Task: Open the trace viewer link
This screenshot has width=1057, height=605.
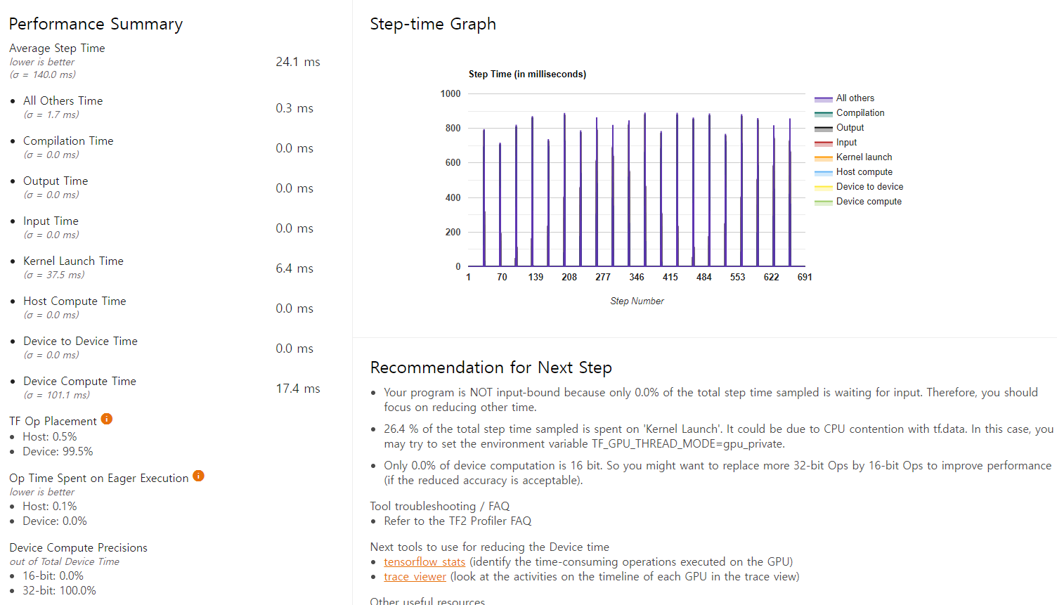Action: tap(415, 576)
